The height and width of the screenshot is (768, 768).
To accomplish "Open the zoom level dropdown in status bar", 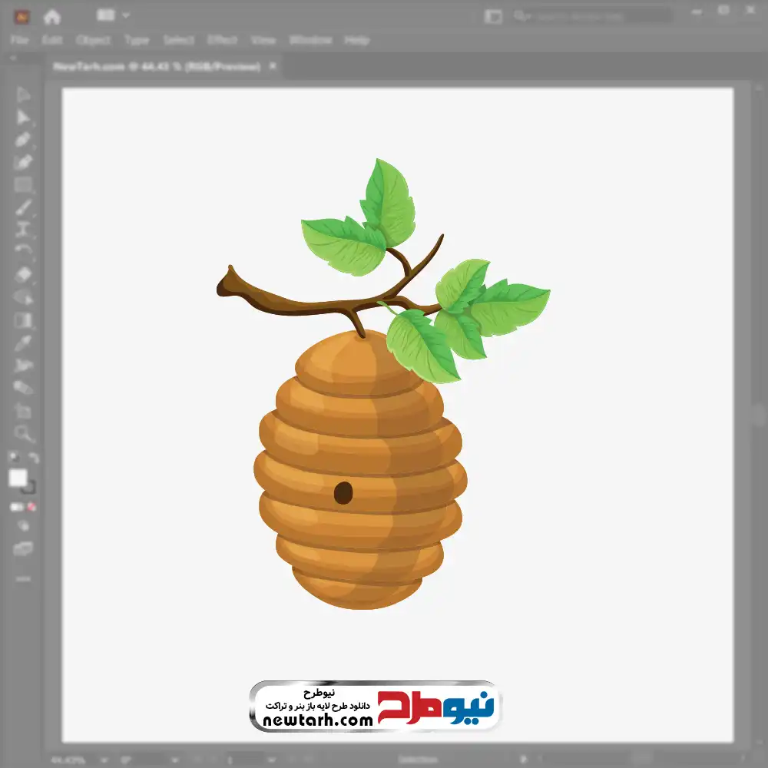I will tap(102, 760).
